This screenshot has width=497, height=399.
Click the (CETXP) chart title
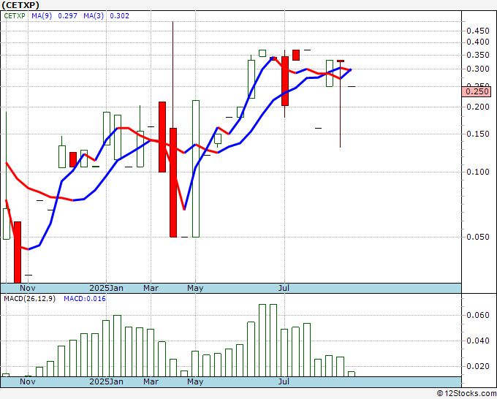click(20, 5)
